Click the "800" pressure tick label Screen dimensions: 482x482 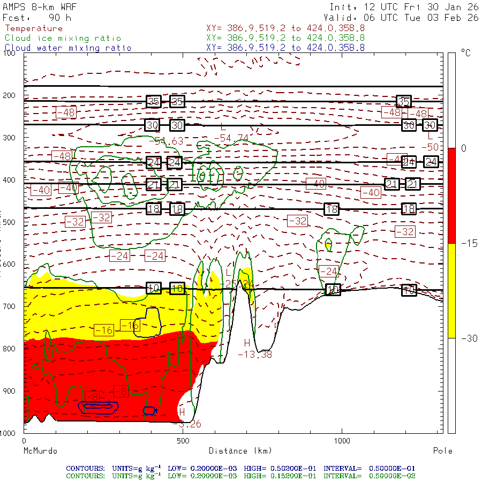coord(9,349)
